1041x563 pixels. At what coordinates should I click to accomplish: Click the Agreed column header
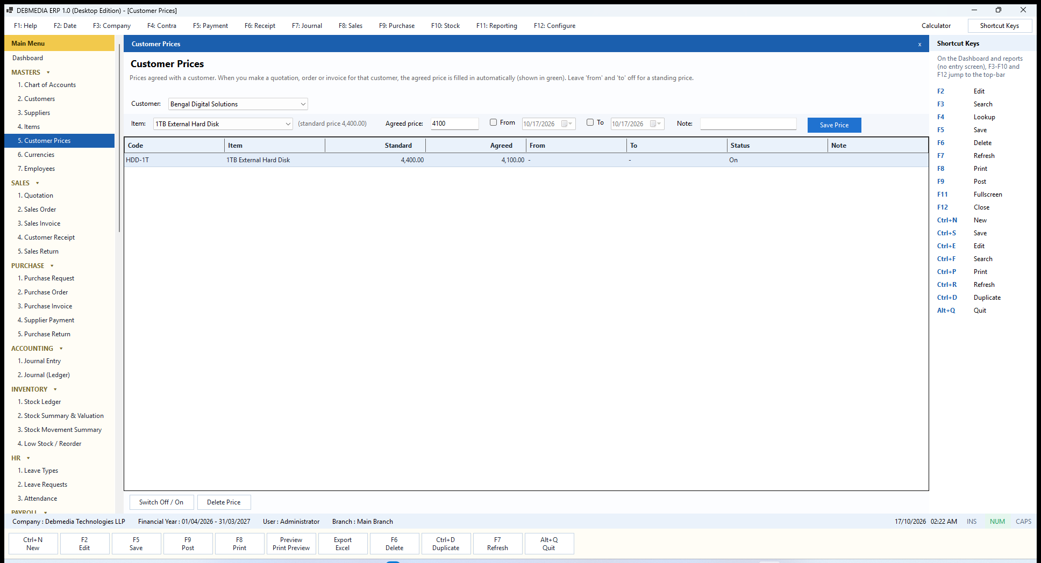coord(476,146)
